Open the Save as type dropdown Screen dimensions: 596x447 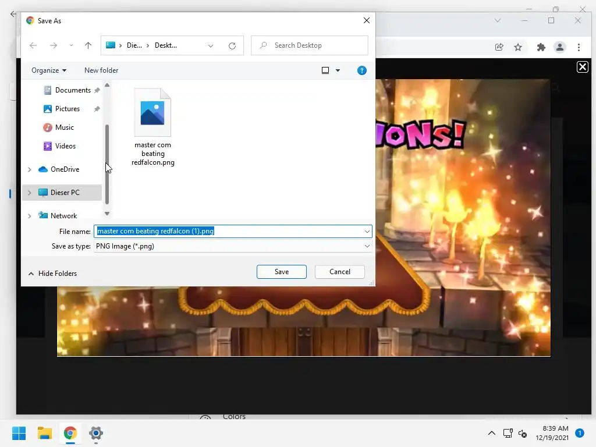[x=233, y=246]
